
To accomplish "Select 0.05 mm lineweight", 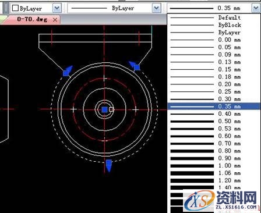I will (x=214, y=47).
